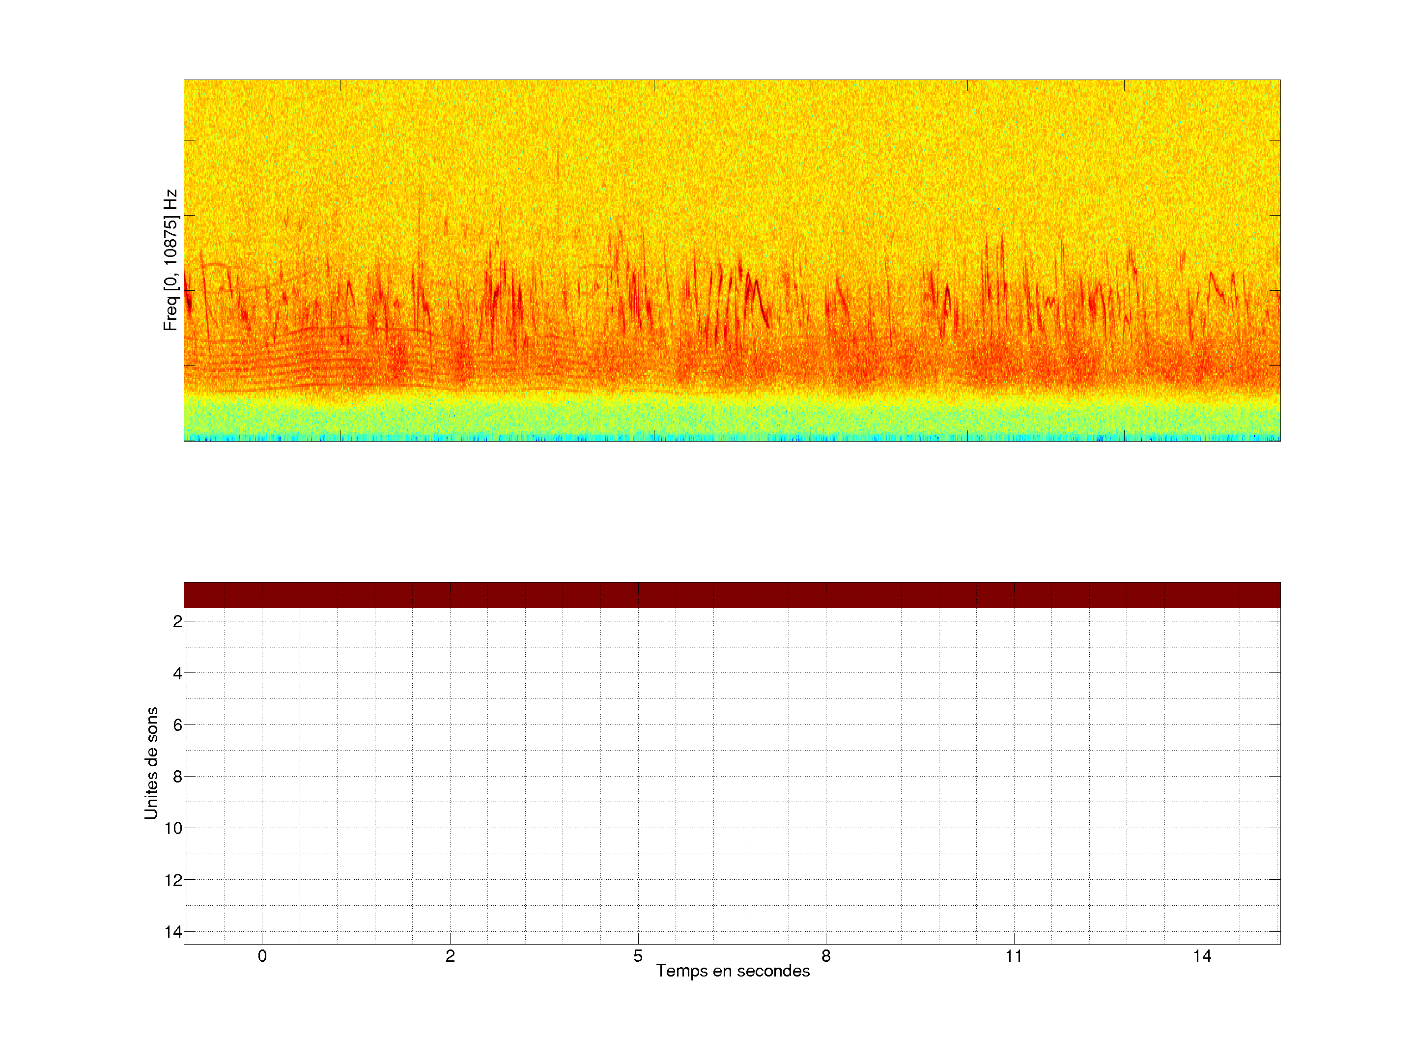Click the yellow high-frequency area of the spectrogram
The width and height of the screenshot is (1415, 1061).
(x=732, y=140)
